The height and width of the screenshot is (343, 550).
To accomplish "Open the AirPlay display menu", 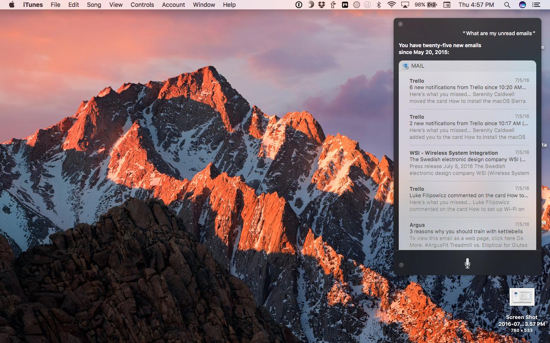I will click(x=405, y=5).
